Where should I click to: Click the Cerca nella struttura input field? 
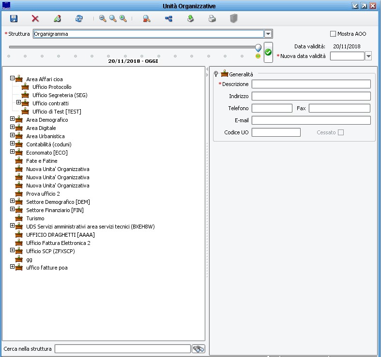pyautogui.click(x=122, y=349)
